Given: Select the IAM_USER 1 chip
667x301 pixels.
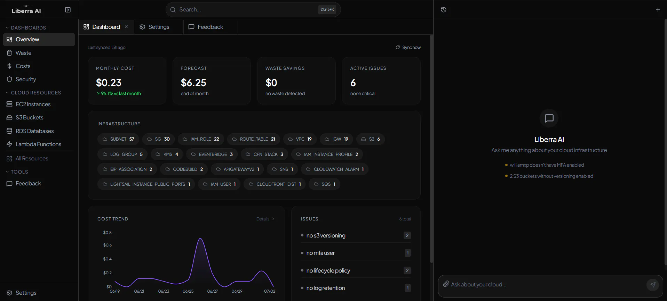Looking at the screenshot, I should (x=219, y=184).
